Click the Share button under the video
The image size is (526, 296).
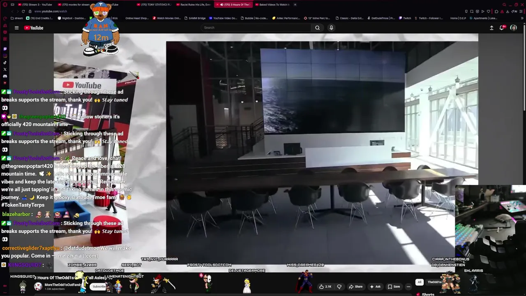click(356, 287)
